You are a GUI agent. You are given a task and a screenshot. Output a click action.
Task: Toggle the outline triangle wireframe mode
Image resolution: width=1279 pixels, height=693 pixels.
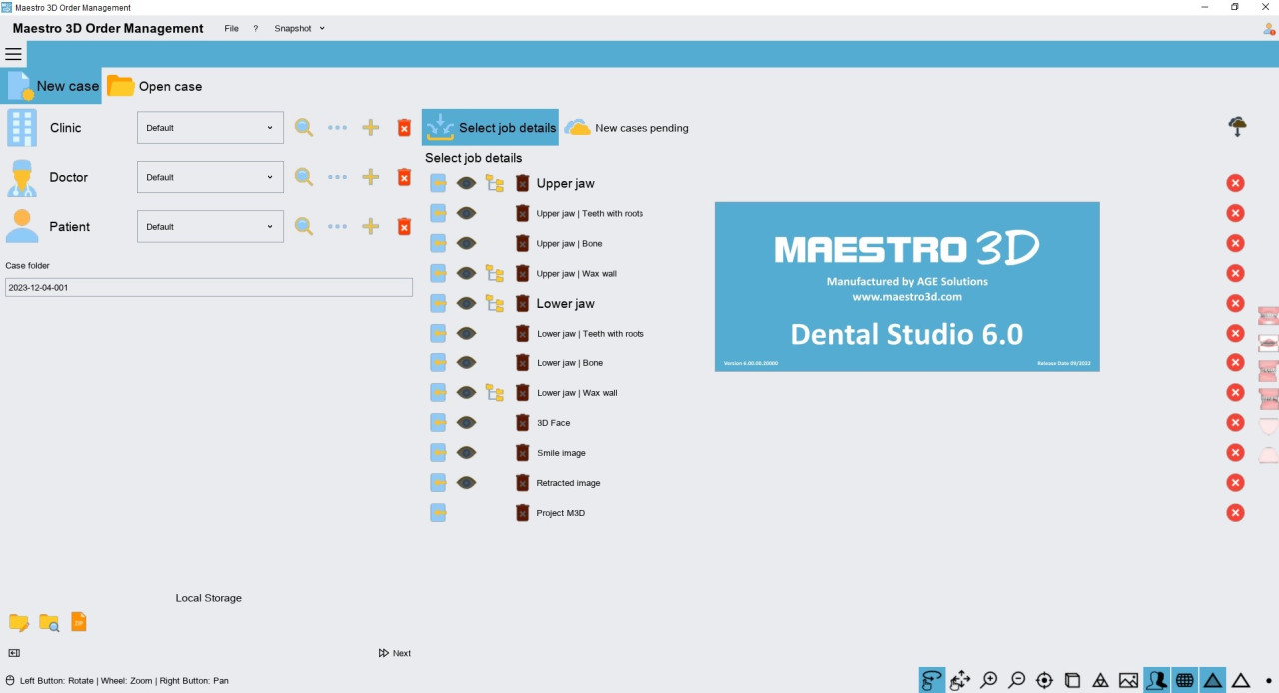pyautogui.click(x=1240, y=680)
